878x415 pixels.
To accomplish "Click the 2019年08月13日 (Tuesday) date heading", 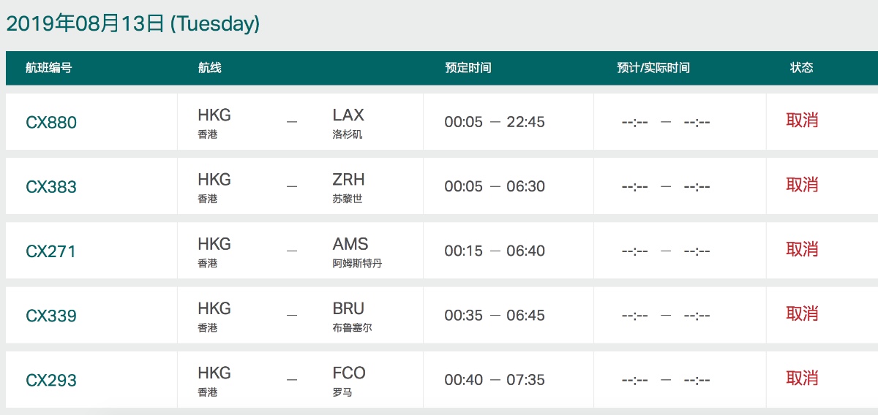I will (132, 24).
